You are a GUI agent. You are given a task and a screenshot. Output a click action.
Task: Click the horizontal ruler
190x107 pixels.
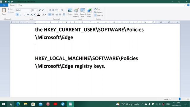95,22
